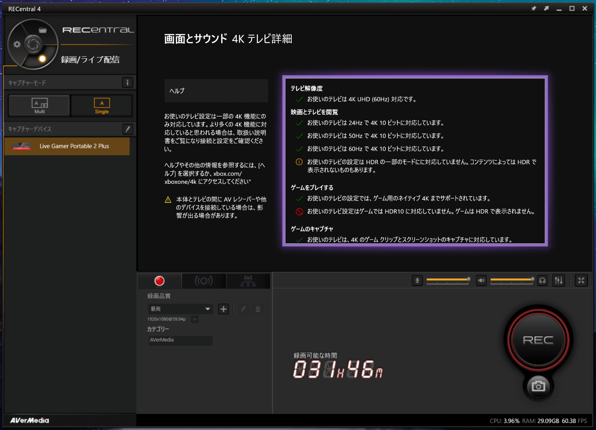Pin the RECentral window

coord(534,9)
